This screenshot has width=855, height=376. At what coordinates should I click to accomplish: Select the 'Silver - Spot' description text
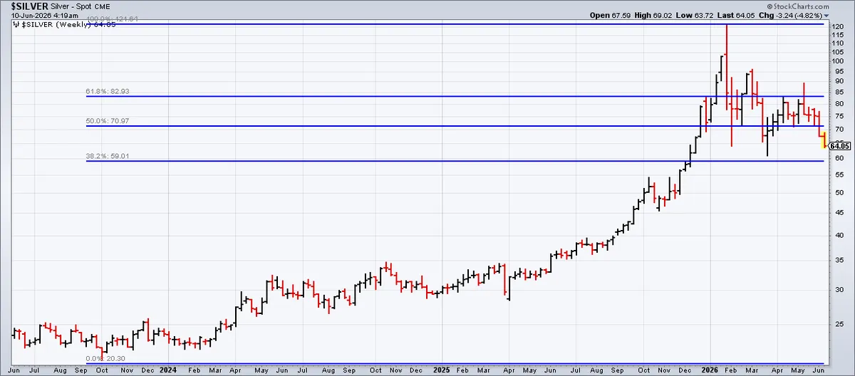pyautogui.click(x=69, y=5)
